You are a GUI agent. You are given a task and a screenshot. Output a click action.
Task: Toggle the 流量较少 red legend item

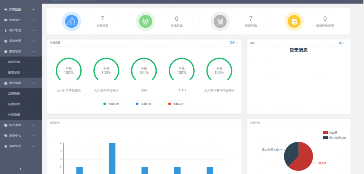(x=176, y=104)
